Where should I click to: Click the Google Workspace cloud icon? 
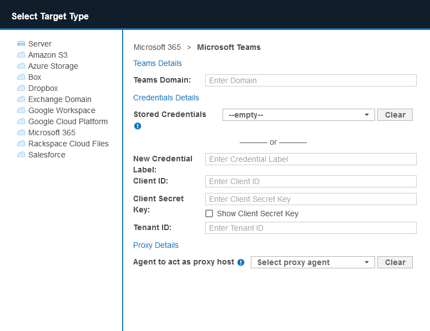[x=21, y=110]
